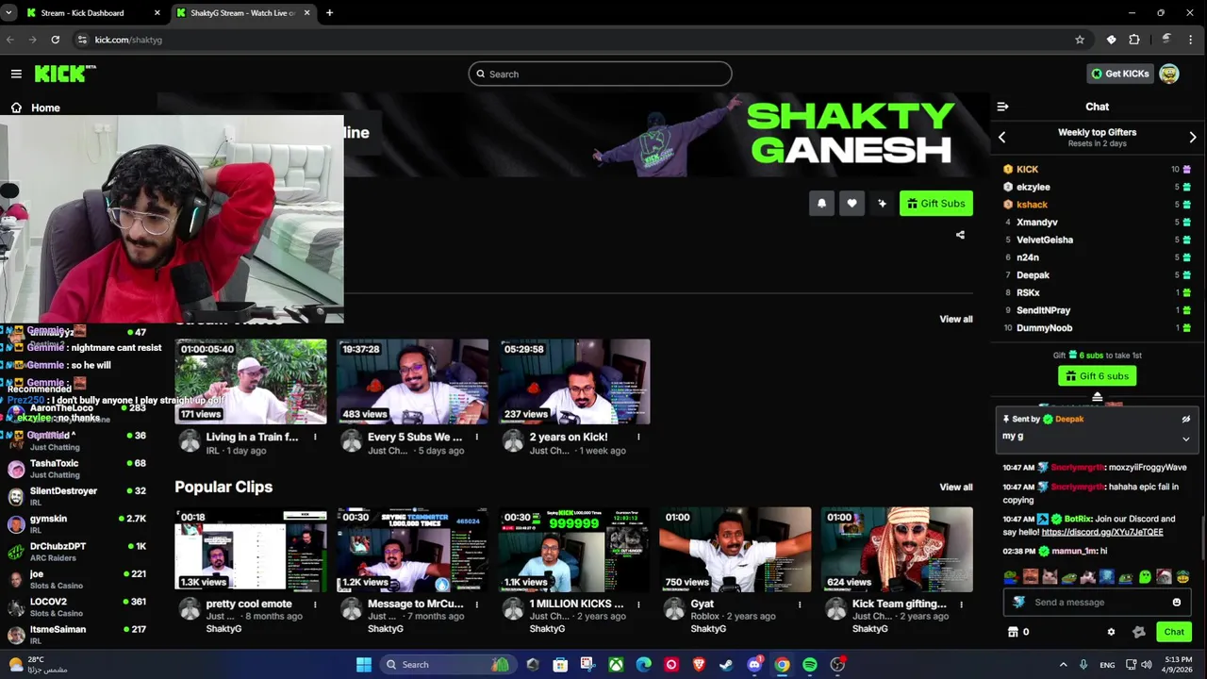This screenshot has height=679, width=1207.
Task: Open the user profile avatar menu
Action: pyautogui.click(x=1169, y=74)
